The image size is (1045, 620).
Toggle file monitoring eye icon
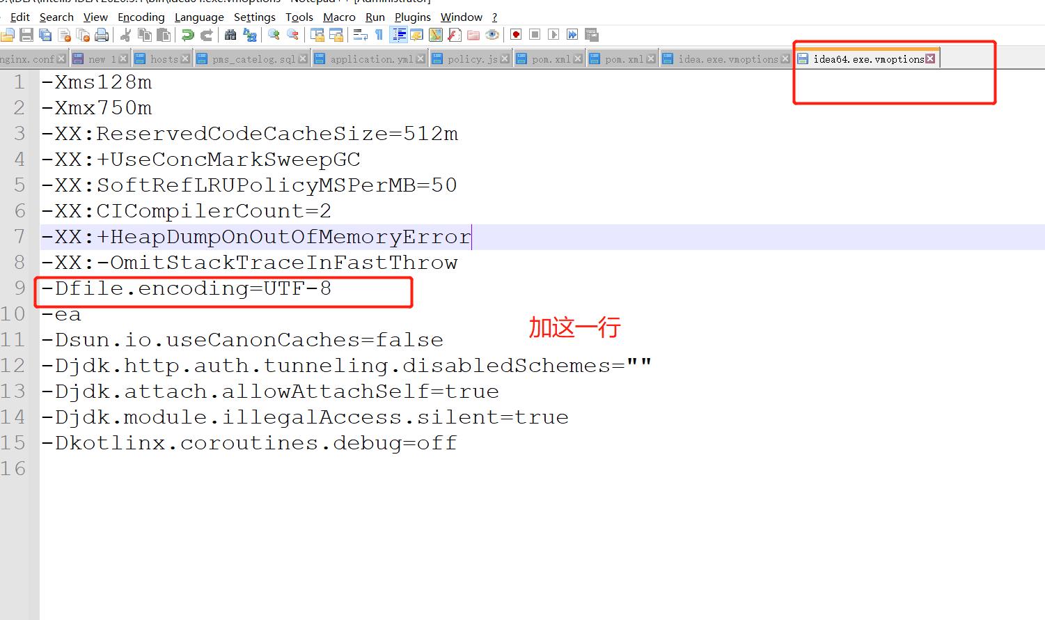492,35
